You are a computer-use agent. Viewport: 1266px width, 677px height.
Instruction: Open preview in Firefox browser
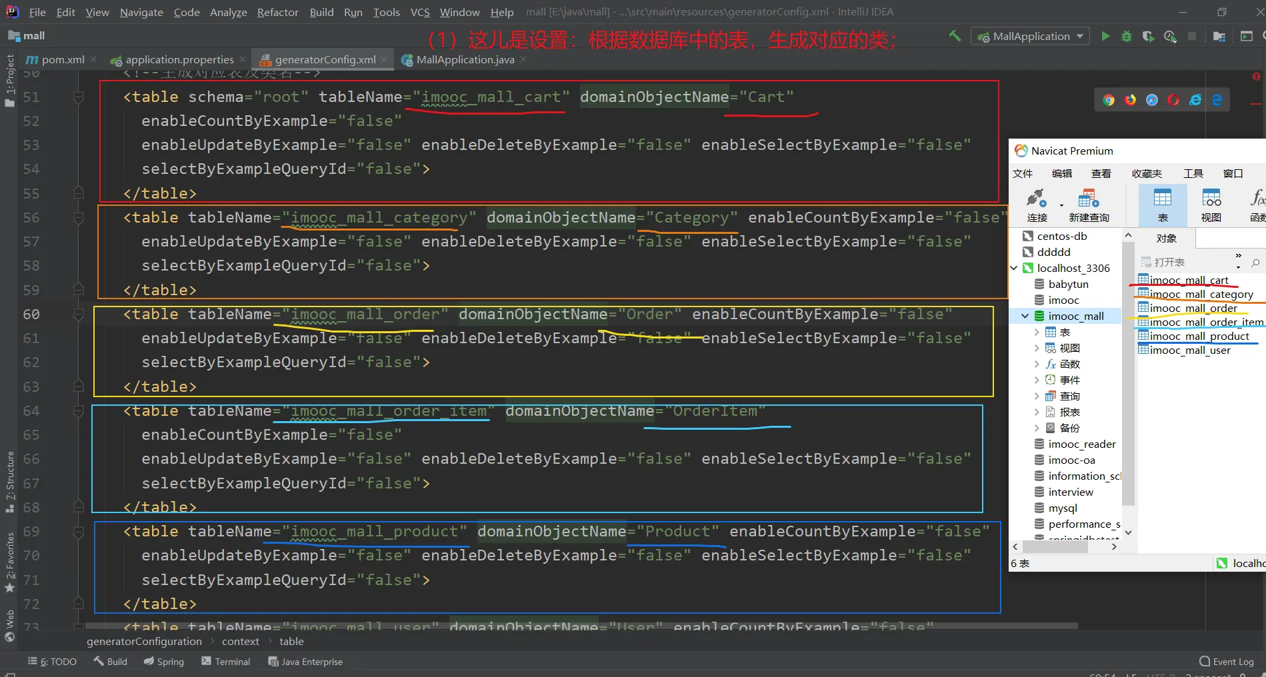coord(1130,100)
